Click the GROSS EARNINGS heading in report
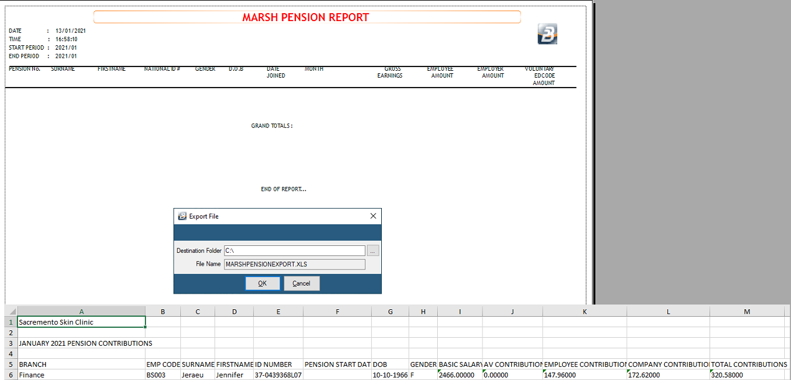Viewport: 791px width, 380px height. pyautogui.click(x=390, y=72)
